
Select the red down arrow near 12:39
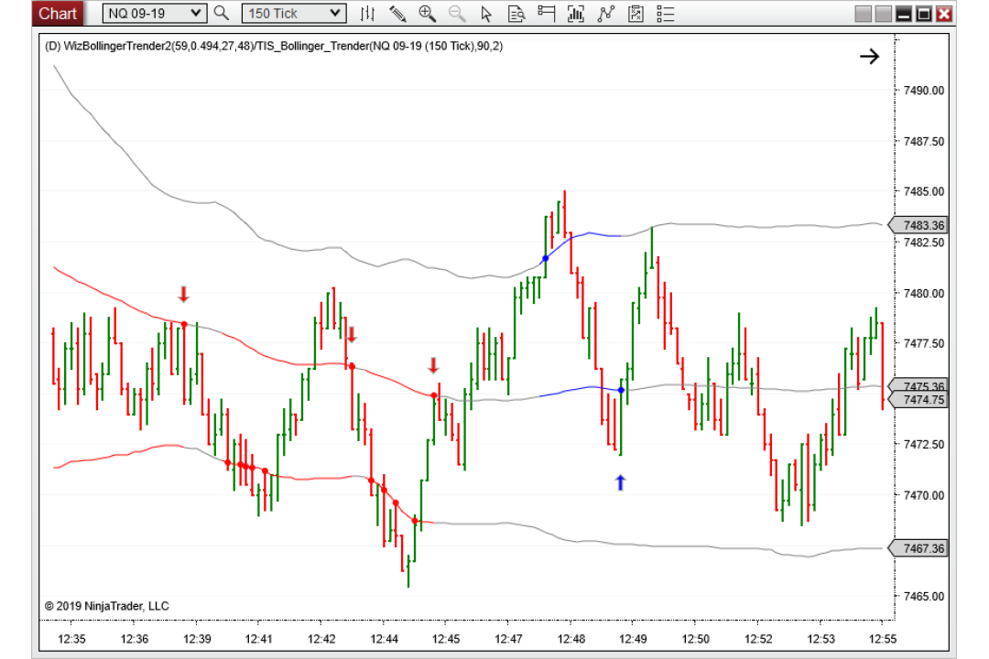click(183, 294)
